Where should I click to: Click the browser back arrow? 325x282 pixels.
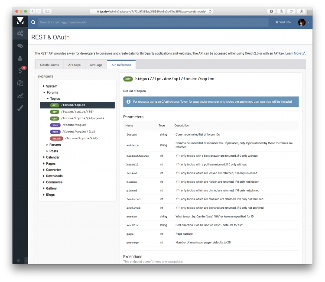point(32,11)
